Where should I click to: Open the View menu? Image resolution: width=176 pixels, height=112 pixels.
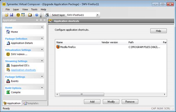tap(25, 10)
